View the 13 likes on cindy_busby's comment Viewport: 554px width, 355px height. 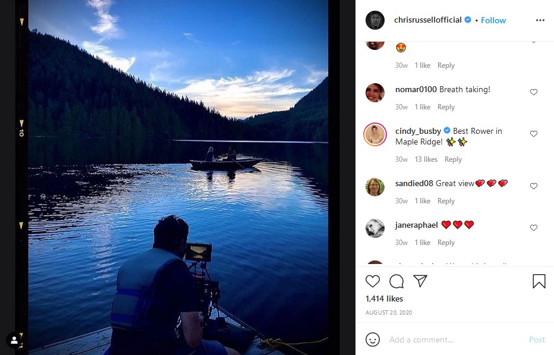[426, 159]
